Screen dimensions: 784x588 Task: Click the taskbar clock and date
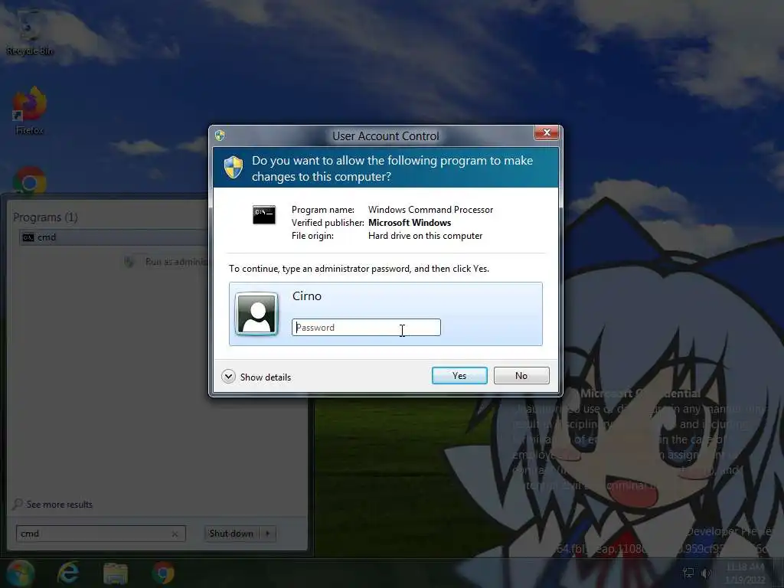(745, 573)
